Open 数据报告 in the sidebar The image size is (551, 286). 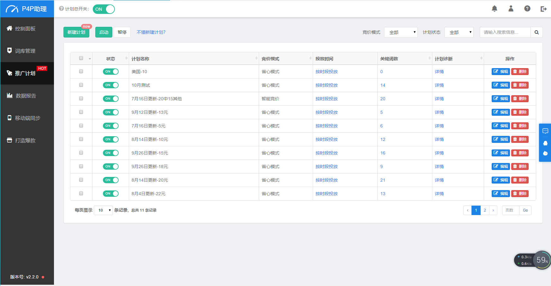coord(26,96)
